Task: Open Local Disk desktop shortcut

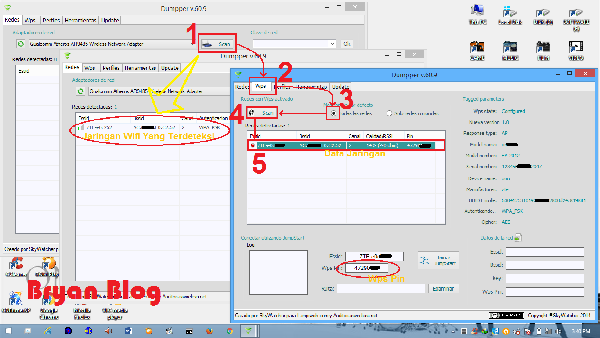Action: click(510, 14)
